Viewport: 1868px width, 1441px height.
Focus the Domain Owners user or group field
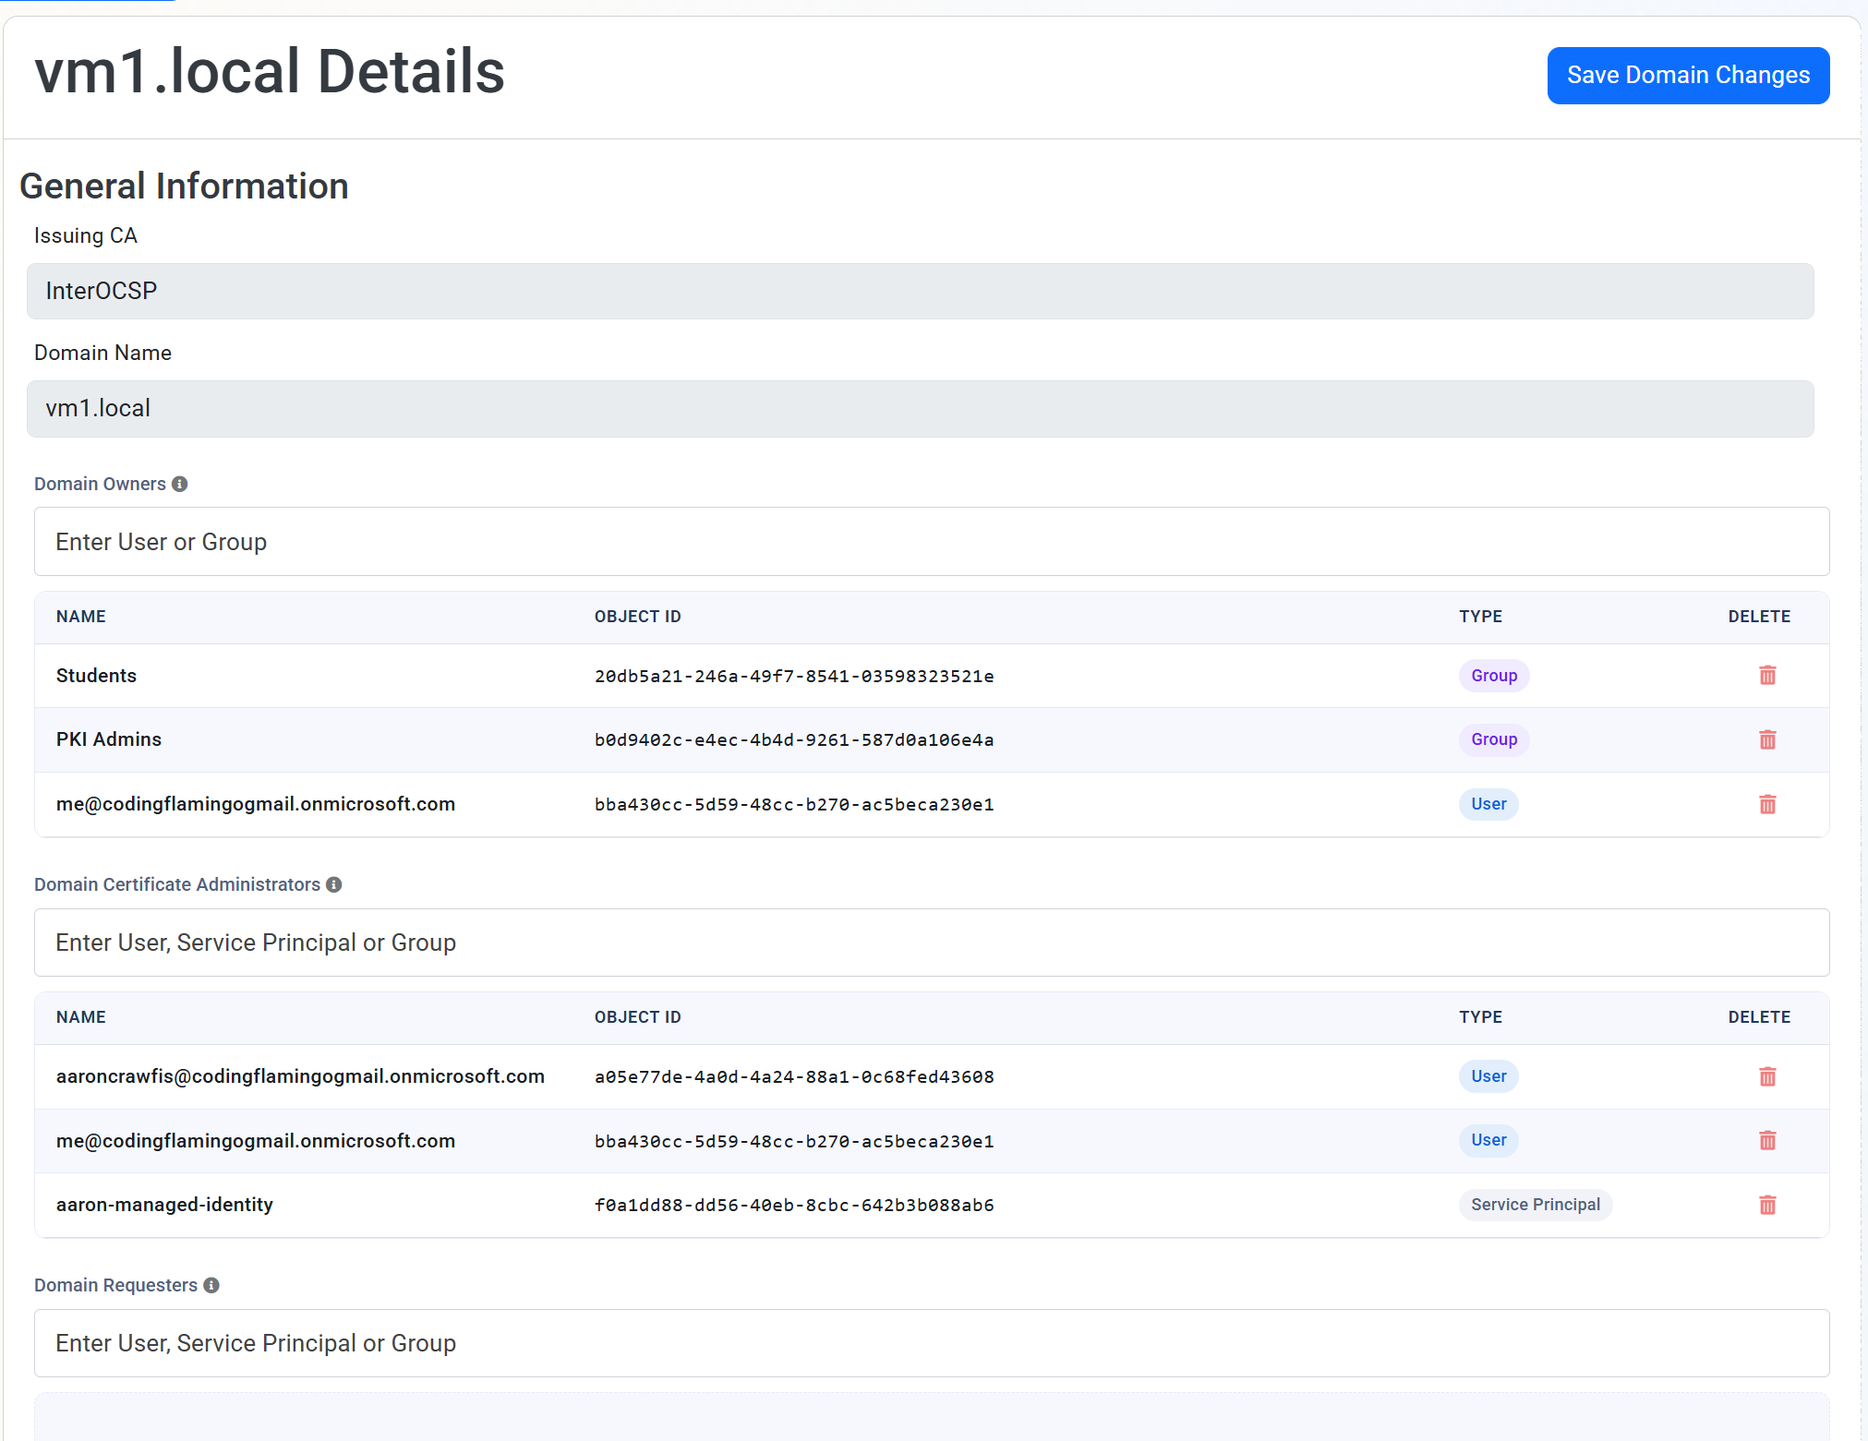click(932, 542)
